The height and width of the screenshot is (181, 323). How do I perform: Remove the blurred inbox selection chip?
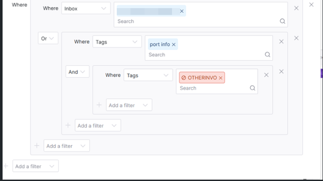click(x=182, y=11)
